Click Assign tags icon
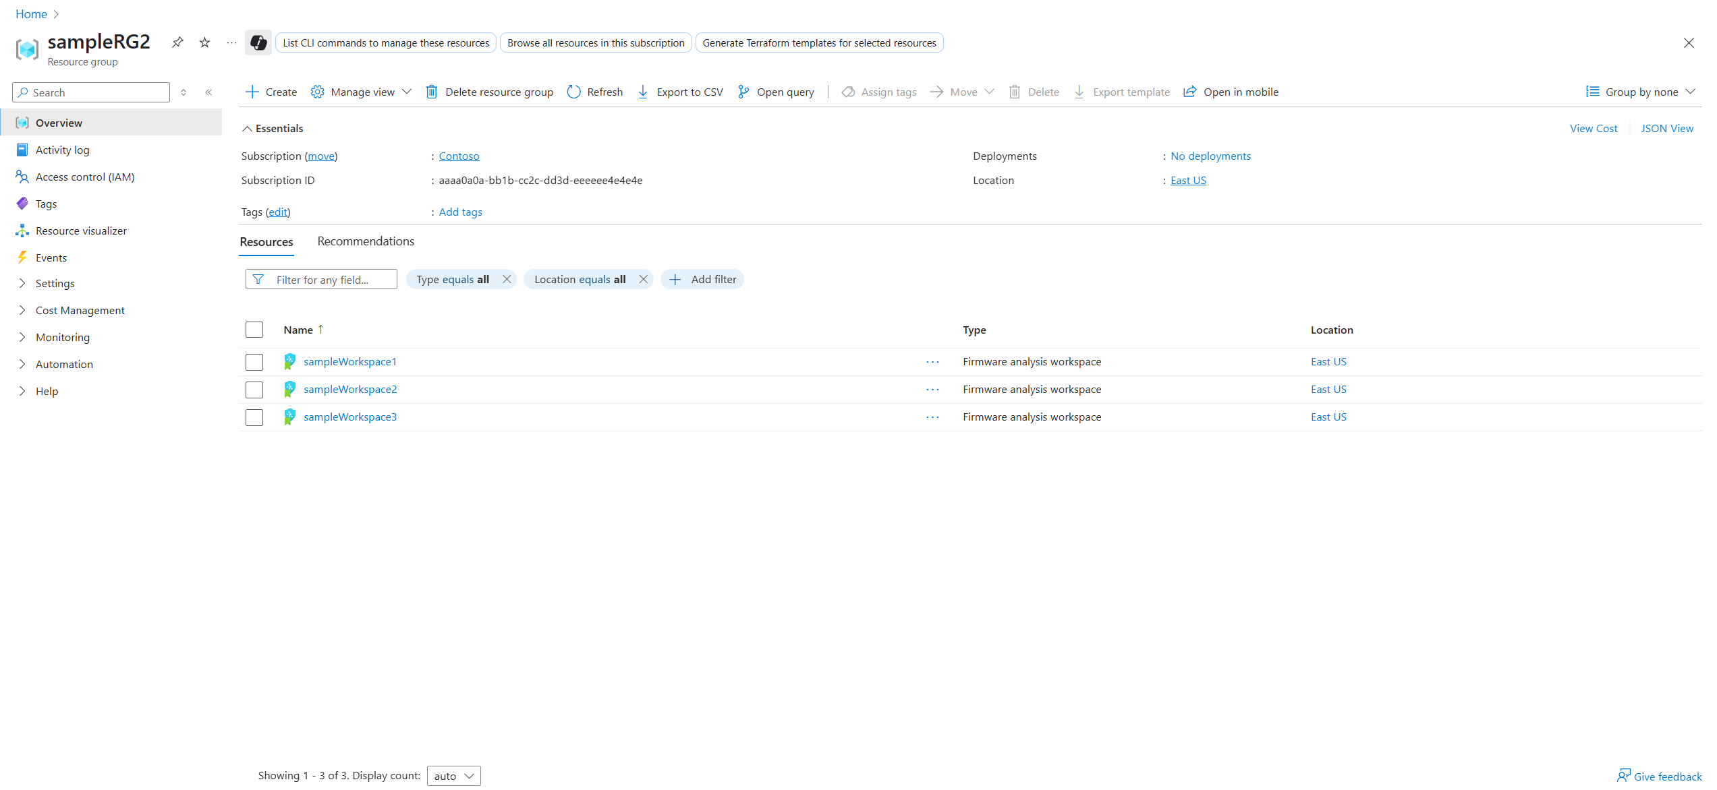 pos(848,92)
